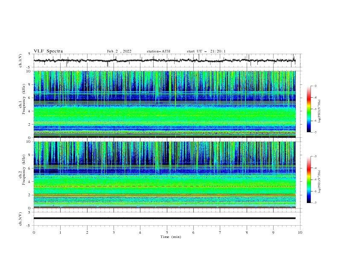Click time axis tick label "10"
Viewport: 338px width, 261px height.
tap(300, 232)
